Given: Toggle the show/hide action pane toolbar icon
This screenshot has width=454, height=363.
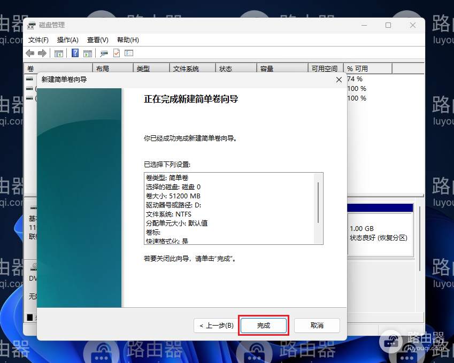Looking at the screenshot, I should click(88, 53).
